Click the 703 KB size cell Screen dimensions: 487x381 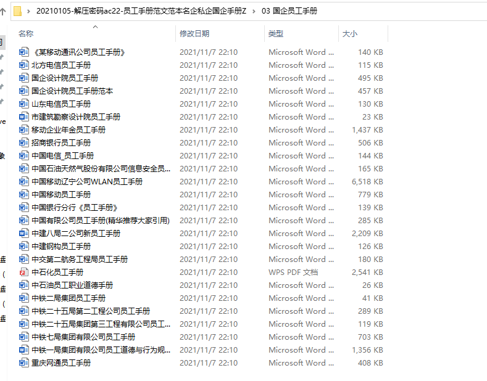coord(370,337)
